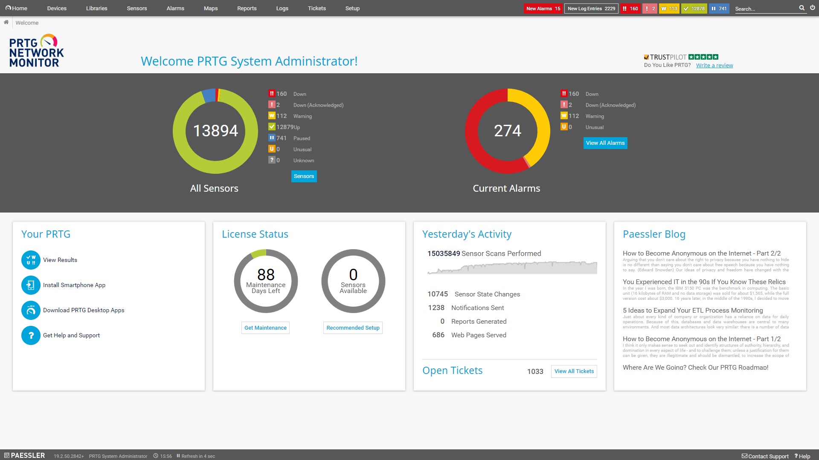Click the Help link in the footer
Image resolution: width=819 pixels, height=460 pixels.
pos(802,456)
